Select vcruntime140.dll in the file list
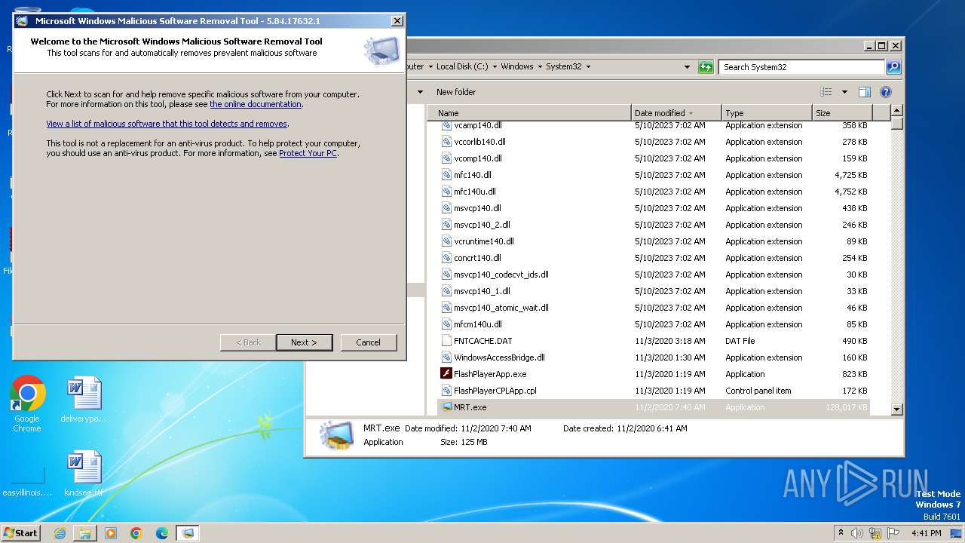This screenshot has width=965, height=543. [x=484, y=241]
